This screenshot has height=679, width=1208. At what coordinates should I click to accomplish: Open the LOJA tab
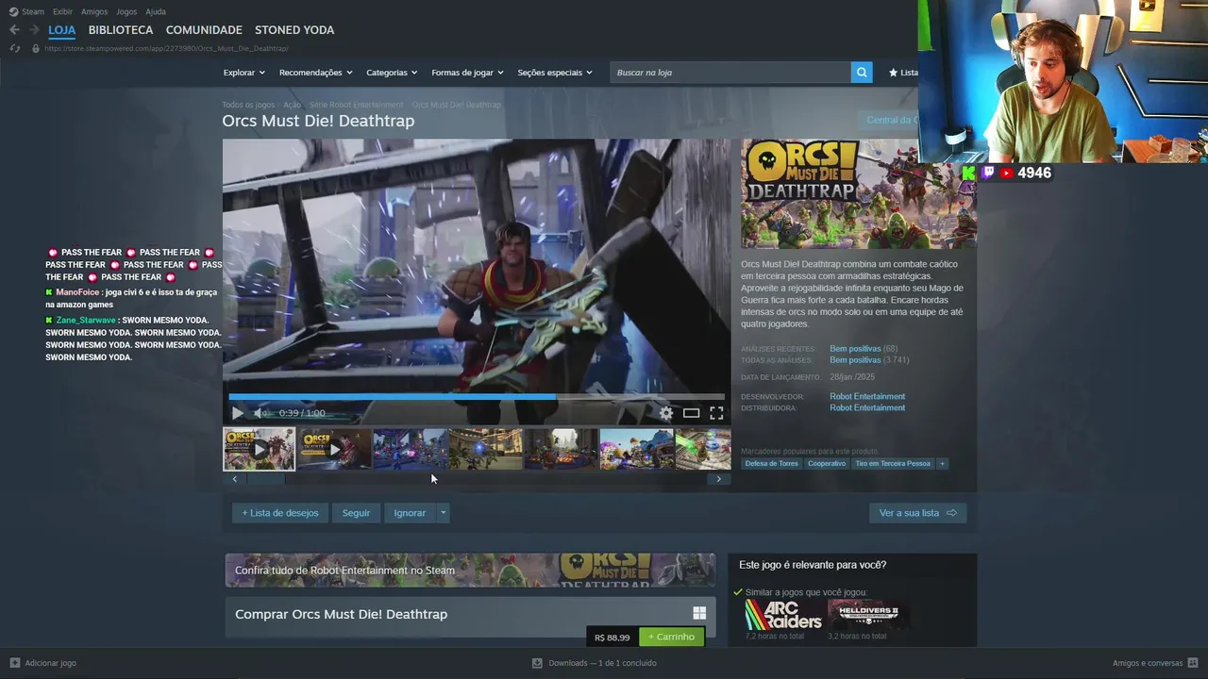tap(61, 30)
